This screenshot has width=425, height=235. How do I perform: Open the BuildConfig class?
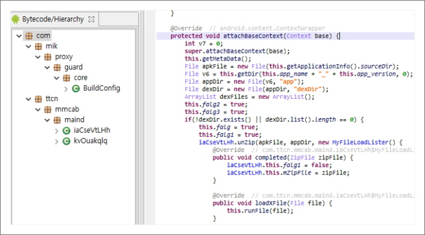pos(101,88)
